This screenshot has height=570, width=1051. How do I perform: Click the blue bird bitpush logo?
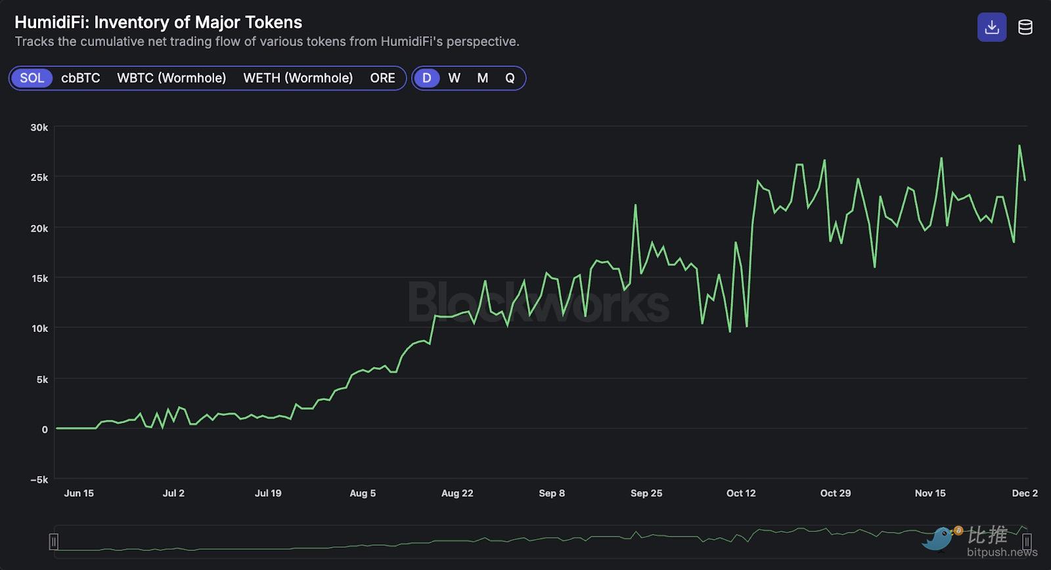point(939,539)
